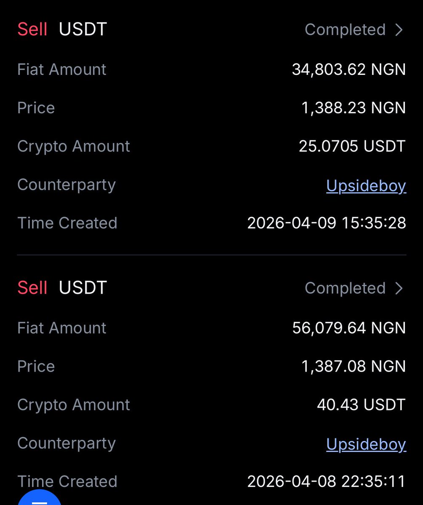Tap the 1,387.08 NGN price value
Viewport: 423px width, 505px height.
[x=353, y=367]
